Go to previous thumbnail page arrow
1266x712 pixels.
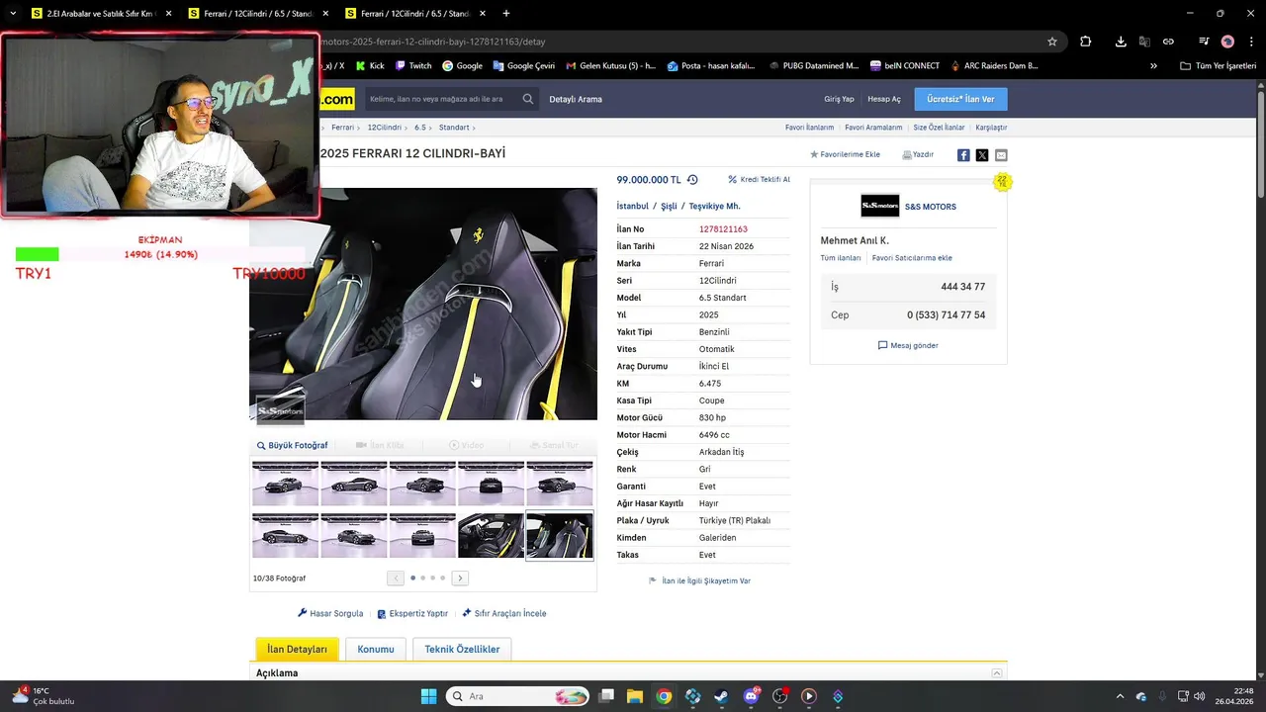[396, 578]
